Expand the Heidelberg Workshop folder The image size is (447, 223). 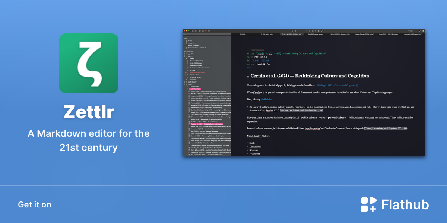(188, 65)
